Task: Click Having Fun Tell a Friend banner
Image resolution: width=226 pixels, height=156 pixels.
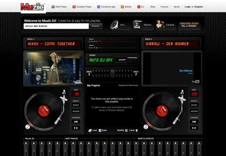Action: [189, 24]
